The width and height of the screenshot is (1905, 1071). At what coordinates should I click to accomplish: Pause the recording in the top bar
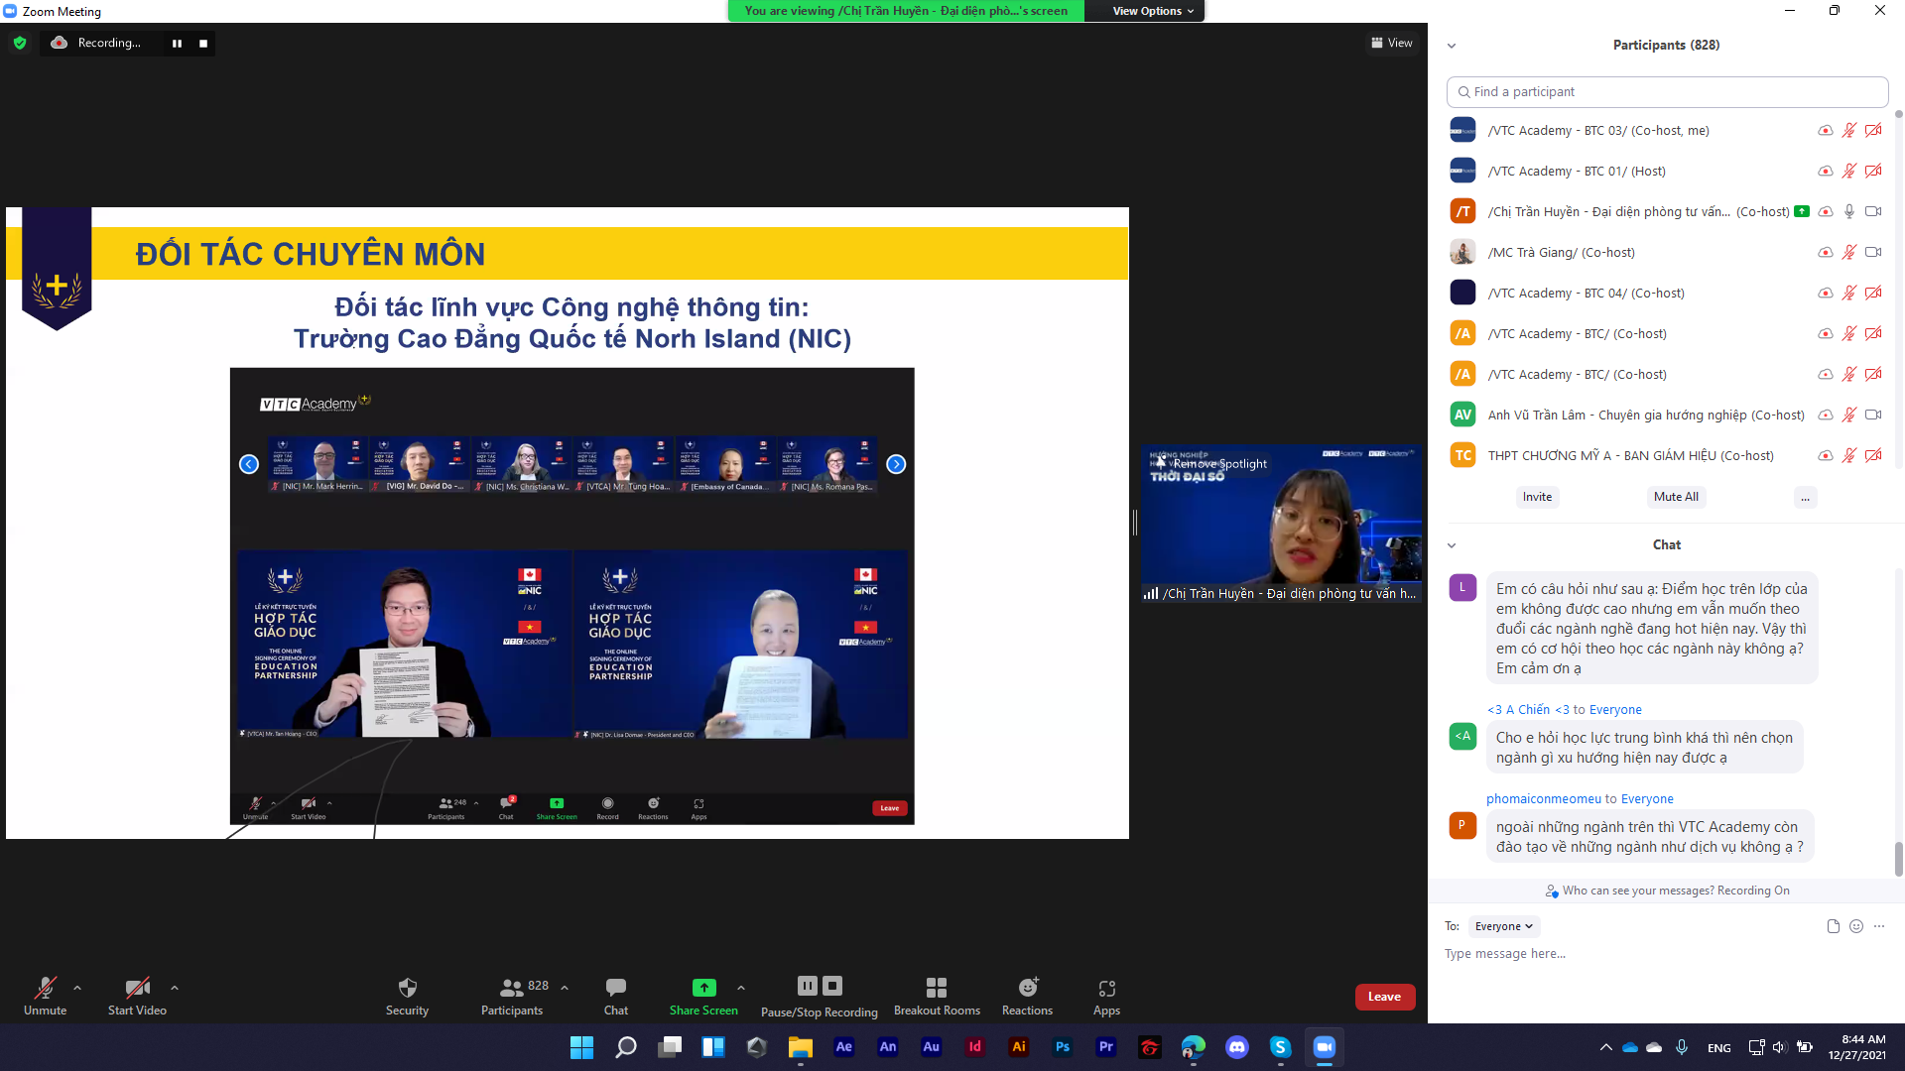(177, 44)
